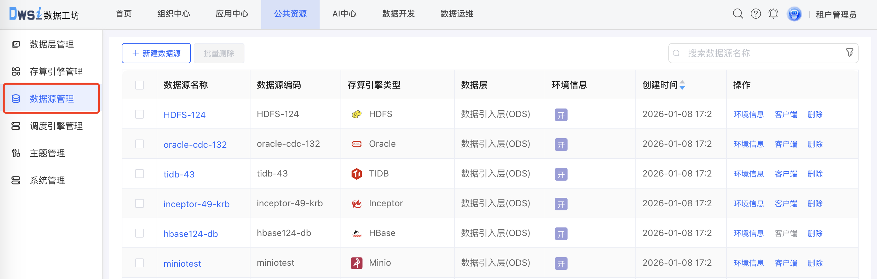Screen dimensions: 877x279
Task: Toggle the select-all header checkbox
Action: [x=140, y=85]
